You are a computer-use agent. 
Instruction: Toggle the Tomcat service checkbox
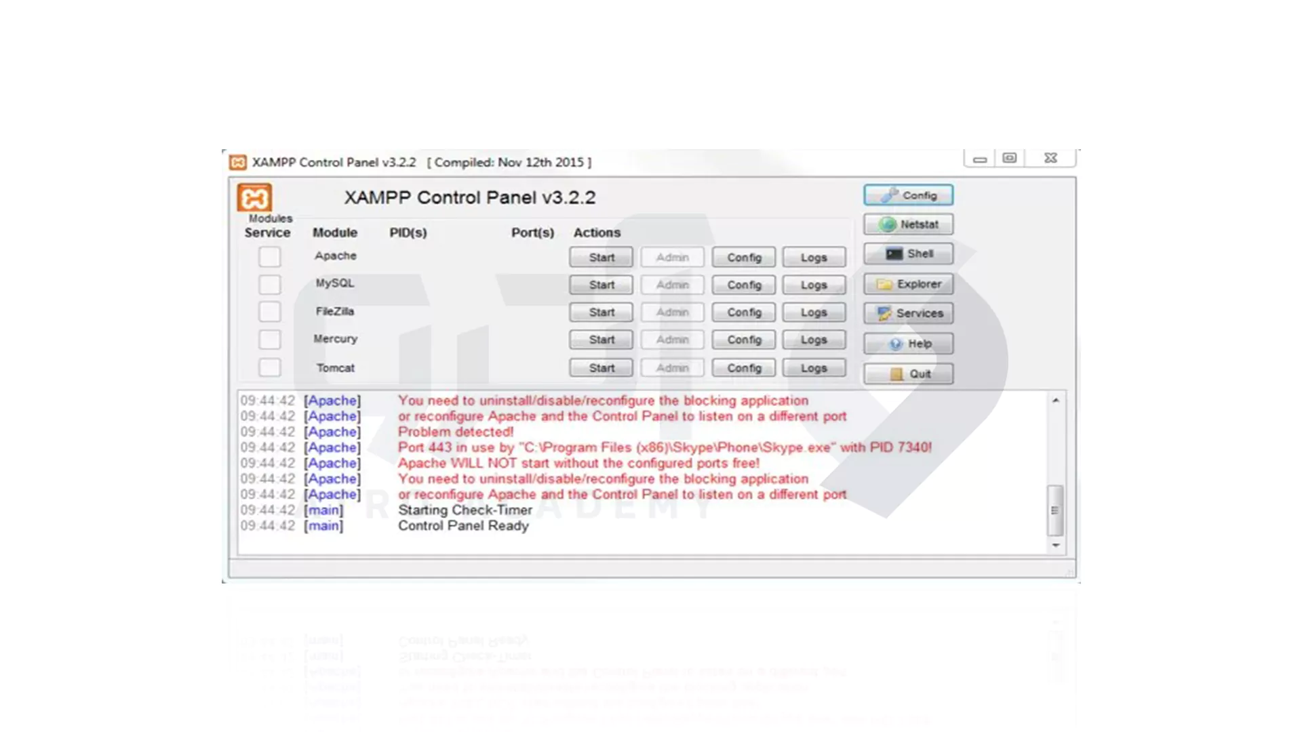269,367
